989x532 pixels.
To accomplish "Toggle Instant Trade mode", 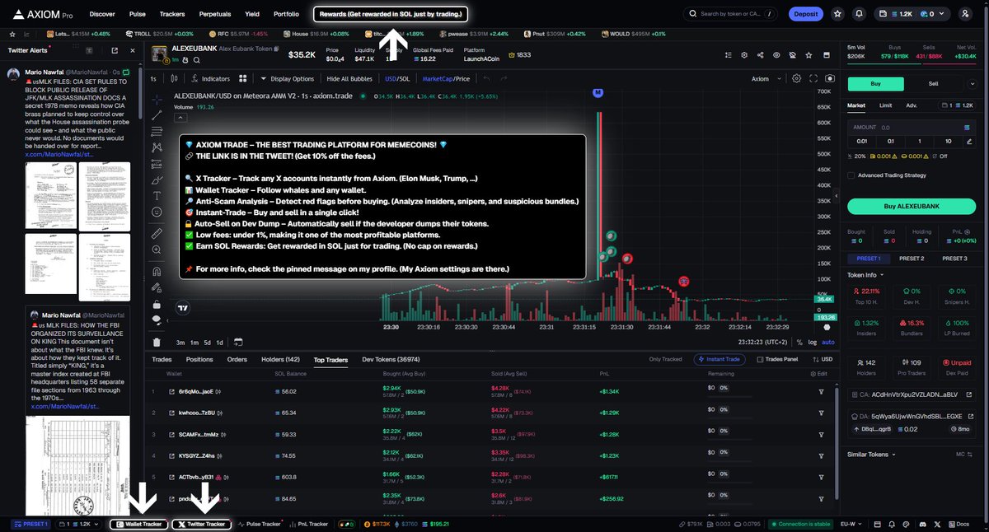I will [721, 359].
